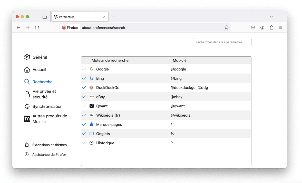Reload the current page
Screen dimensions: 302x183
37,27
